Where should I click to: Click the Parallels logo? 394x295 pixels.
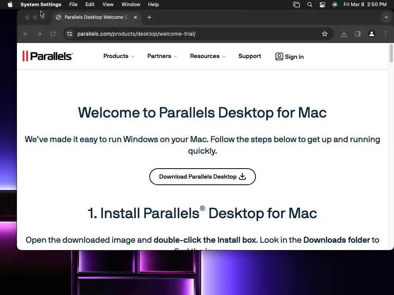point(48,56)
